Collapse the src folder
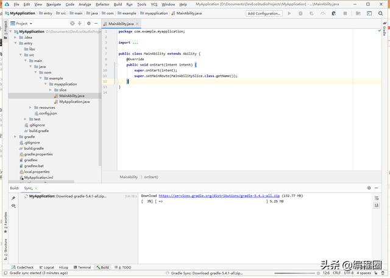The width and height of the screenshot is (390, 278). point(21,55)
